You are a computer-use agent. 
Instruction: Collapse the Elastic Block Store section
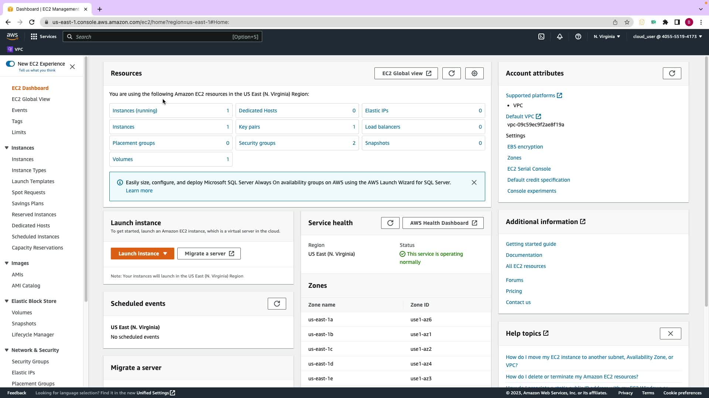[x=7, y=301]
